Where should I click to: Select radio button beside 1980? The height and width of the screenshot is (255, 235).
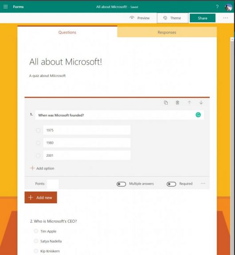coord(38,143)
